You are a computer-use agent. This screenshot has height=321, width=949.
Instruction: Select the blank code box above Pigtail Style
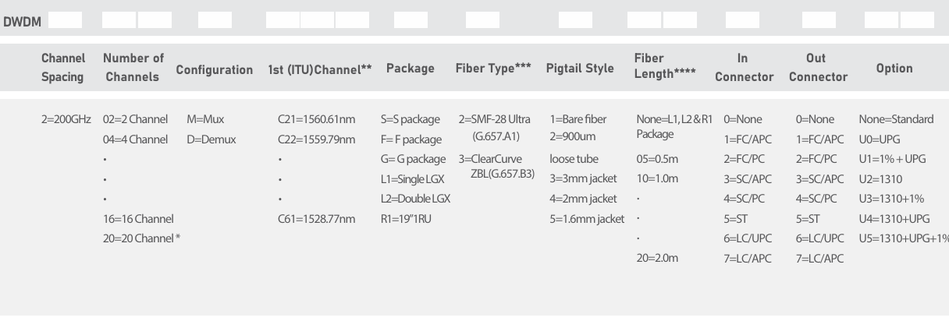pyautogui.click(x=575, y=20)
